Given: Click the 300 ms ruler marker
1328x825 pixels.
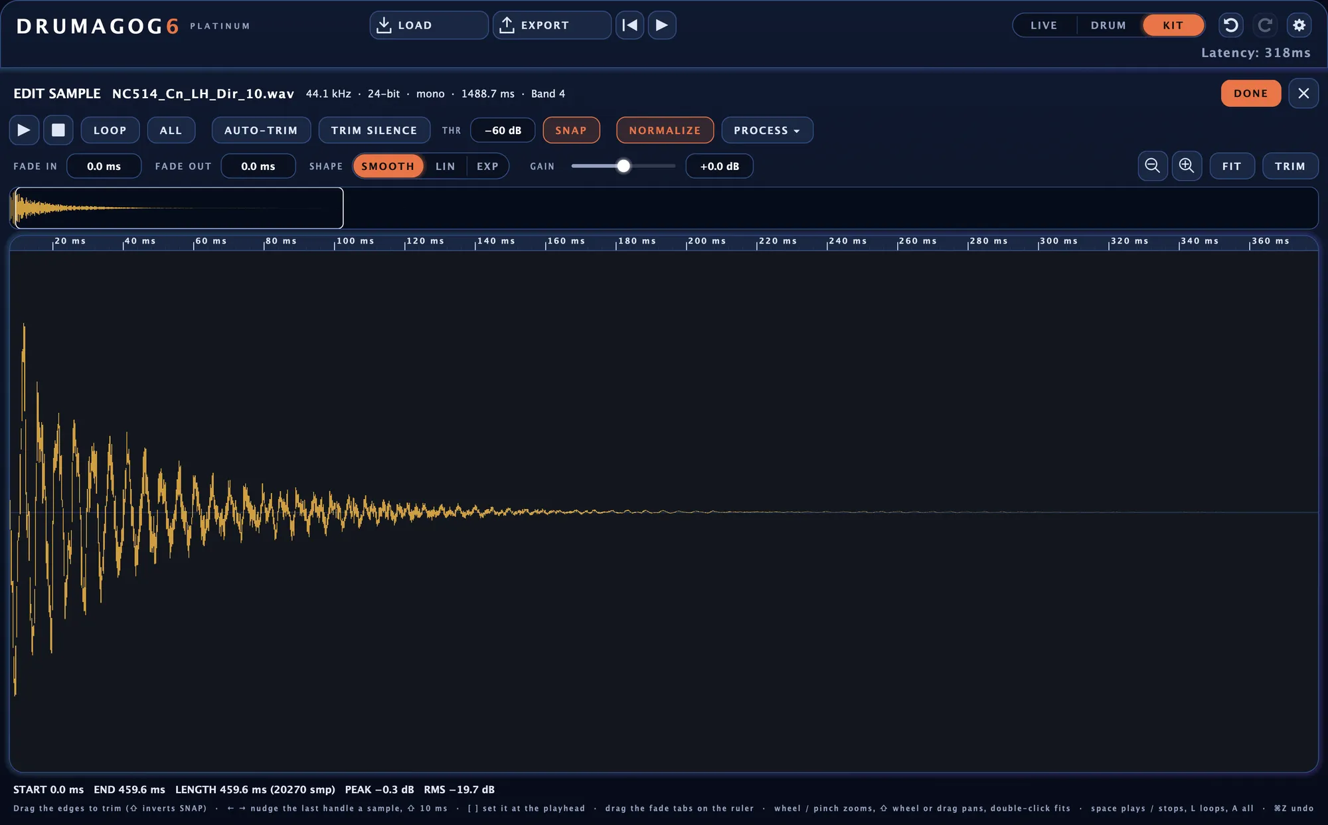Looking at the screenshot, I should click(1058, 241).
